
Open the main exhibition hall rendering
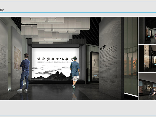click(x=69, y=58)
